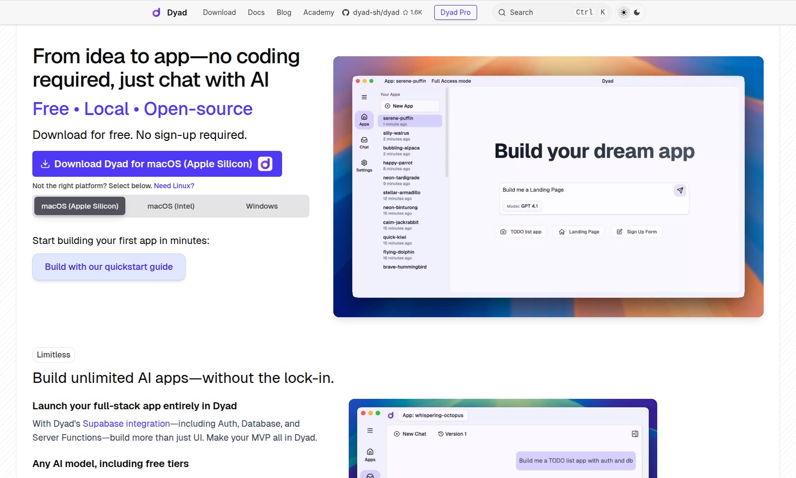Viewport: 796px width, 478px height.
Task: Click the "Free • Local • Open-source" tagline
Action: coord(143,109)
